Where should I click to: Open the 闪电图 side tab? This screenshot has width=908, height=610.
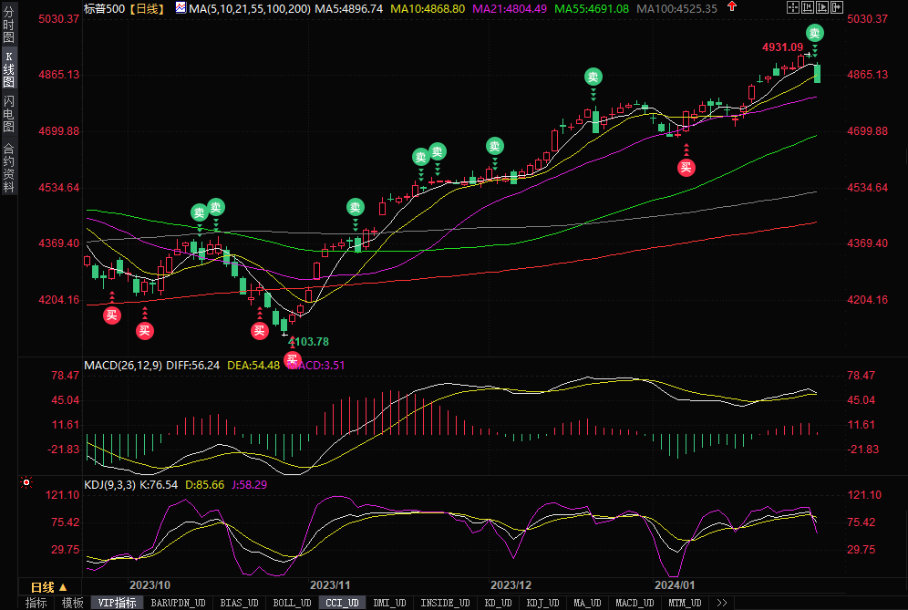8,114
